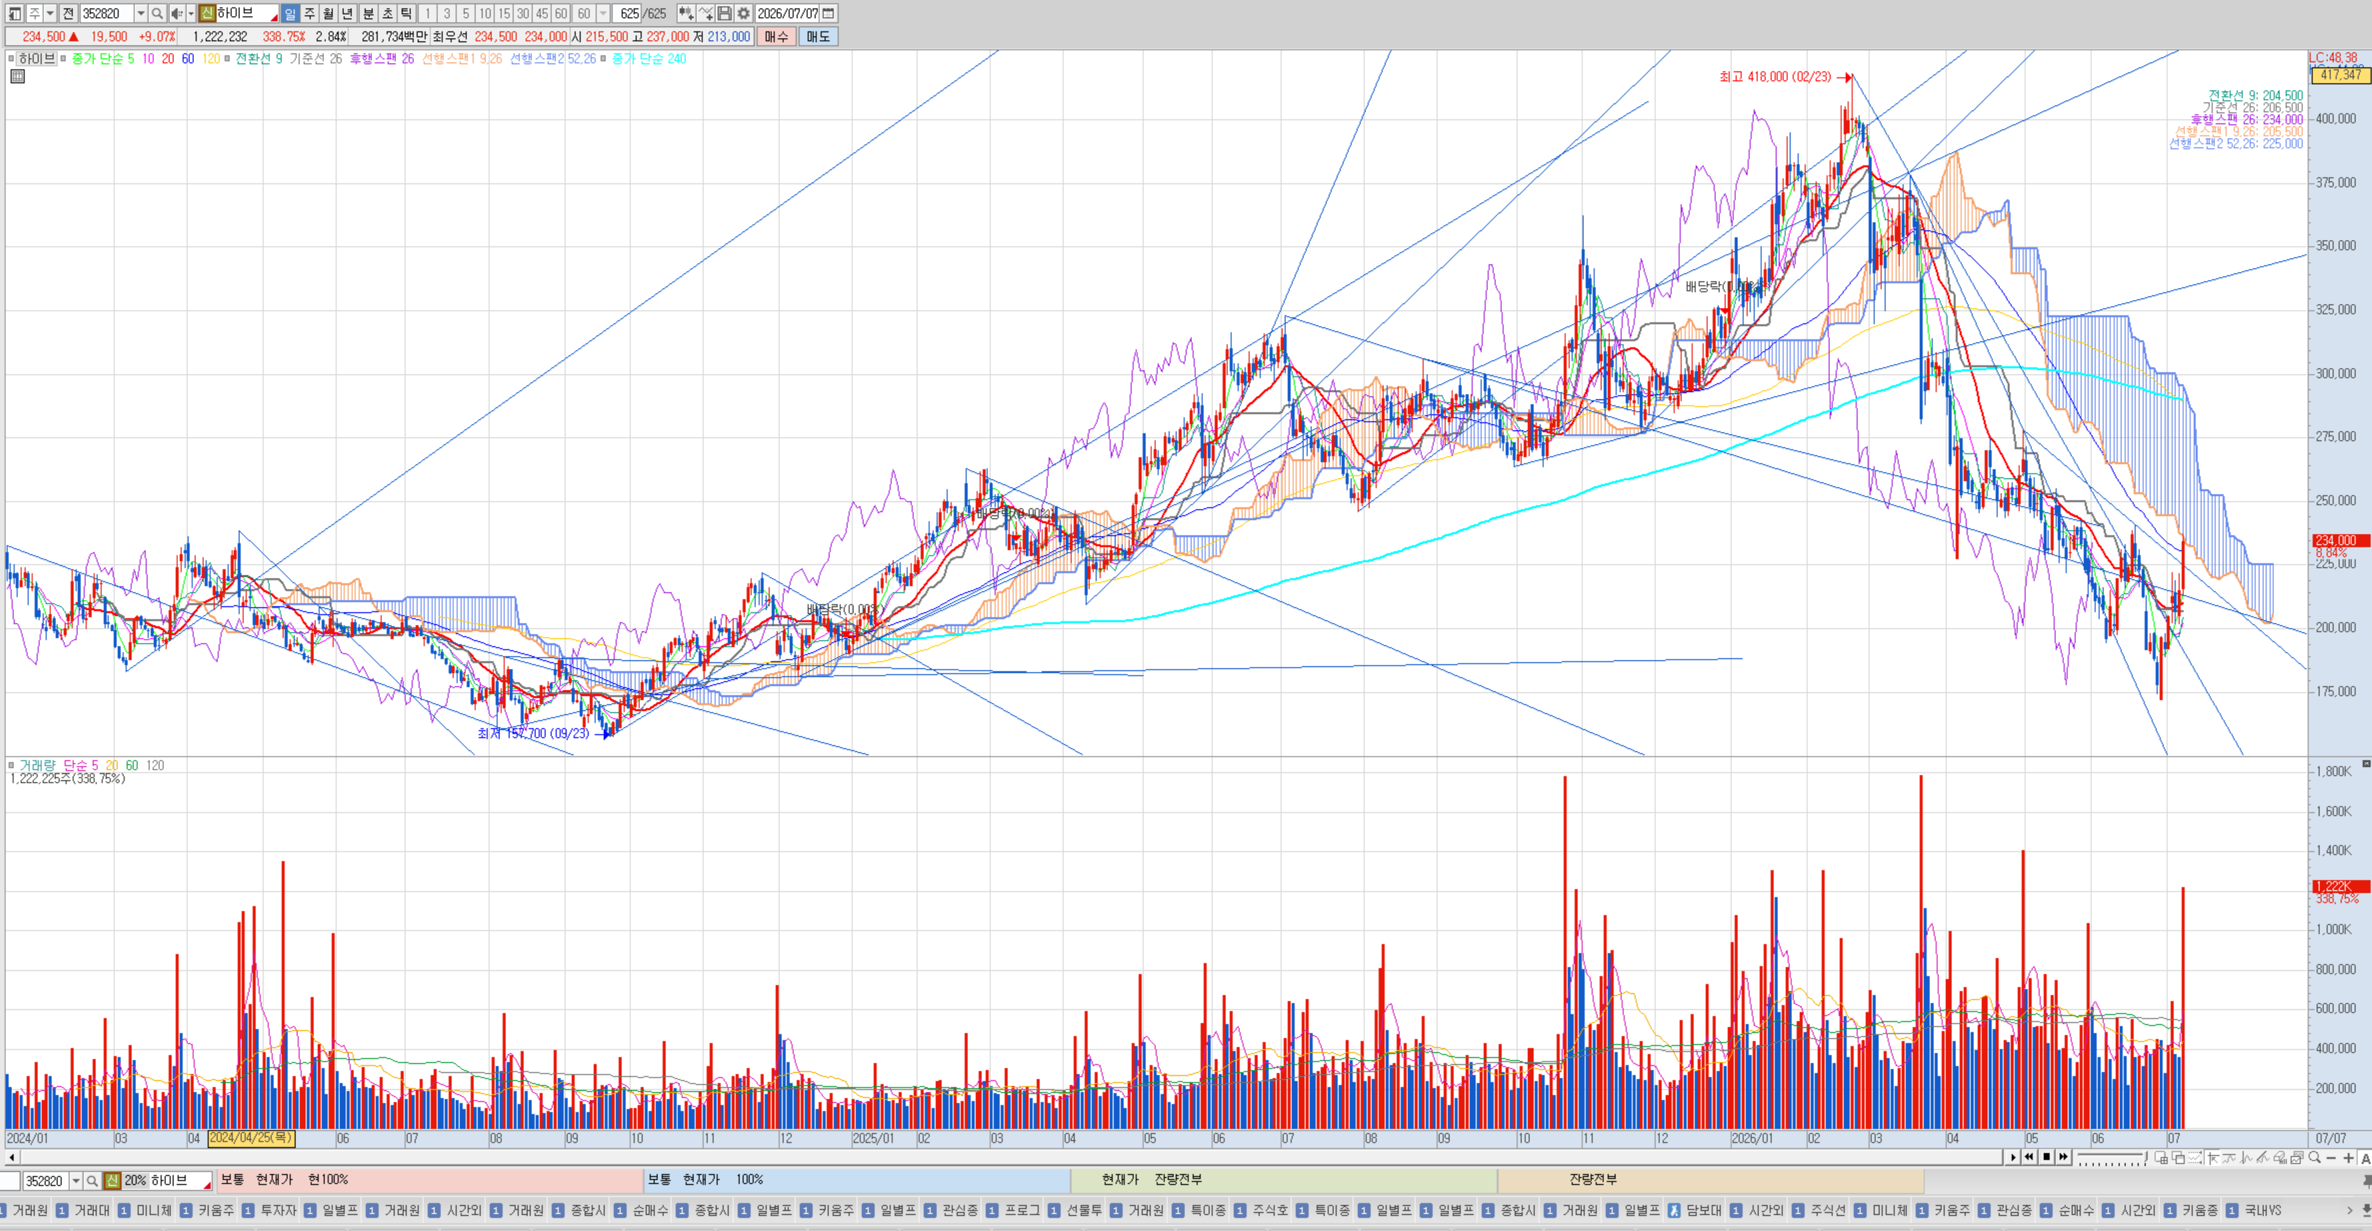Click the A text button at bottom right
The height and width of the screenshot is (1231, 2372).
[2365, 1158]
